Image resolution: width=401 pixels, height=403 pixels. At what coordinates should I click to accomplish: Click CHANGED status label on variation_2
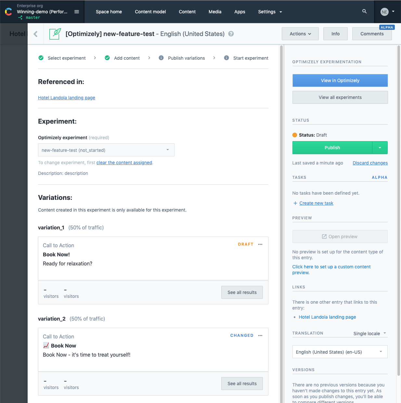242,336
